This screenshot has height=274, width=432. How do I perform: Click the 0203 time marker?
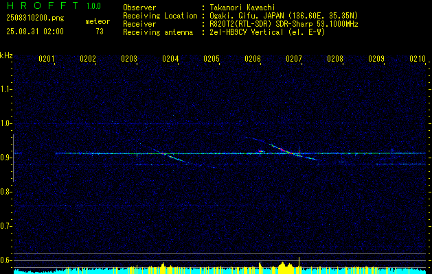tap(129, 59)
